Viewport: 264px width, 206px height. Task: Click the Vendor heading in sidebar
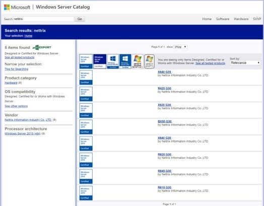(11, 115)
